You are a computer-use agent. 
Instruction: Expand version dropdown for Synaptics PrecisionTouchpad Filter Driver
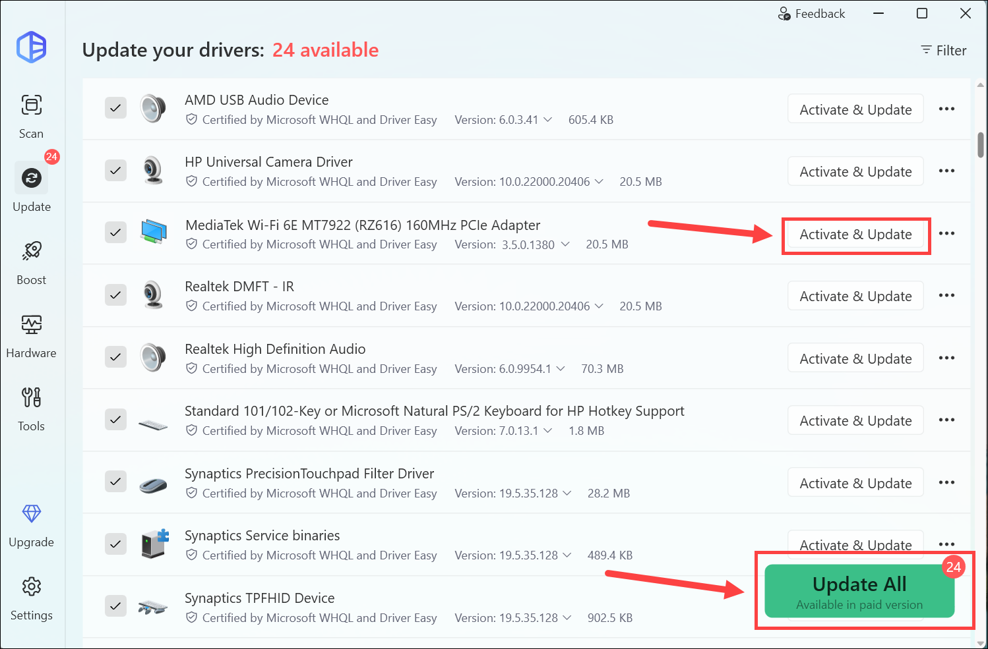(567, 493)
